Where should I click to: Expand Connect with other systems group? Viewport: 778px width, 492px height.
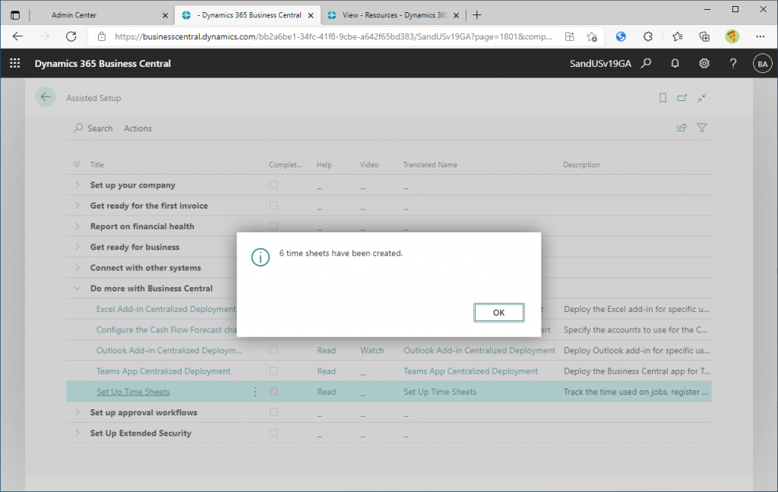[x=77, y=267]
